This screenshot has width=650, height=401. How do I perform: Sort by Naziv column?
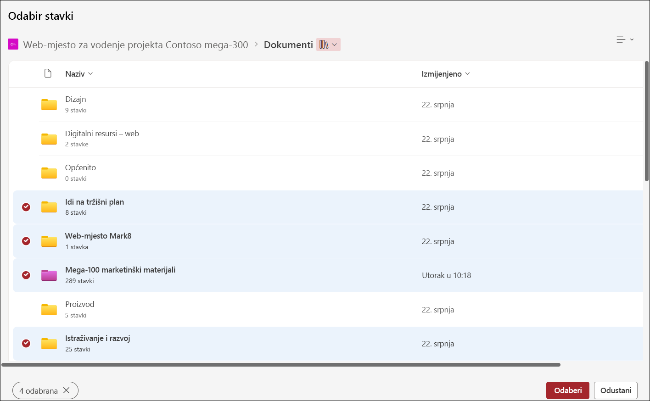click(x=79, y=74)
